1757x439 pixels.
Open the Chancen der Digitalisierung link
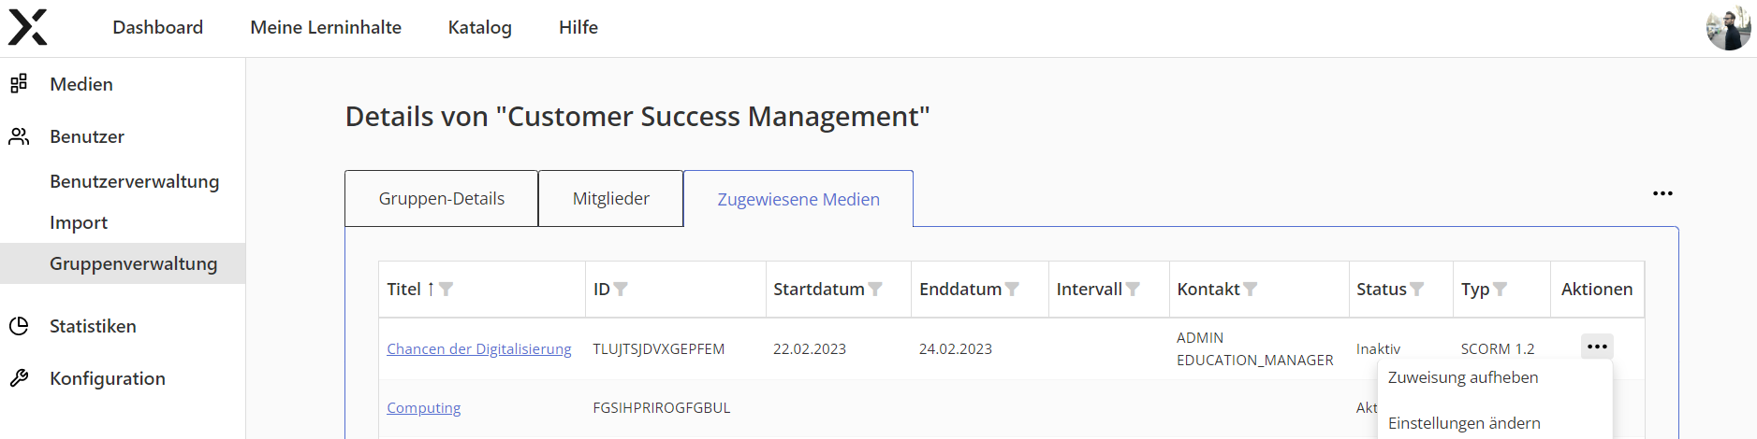click(478, 348)
